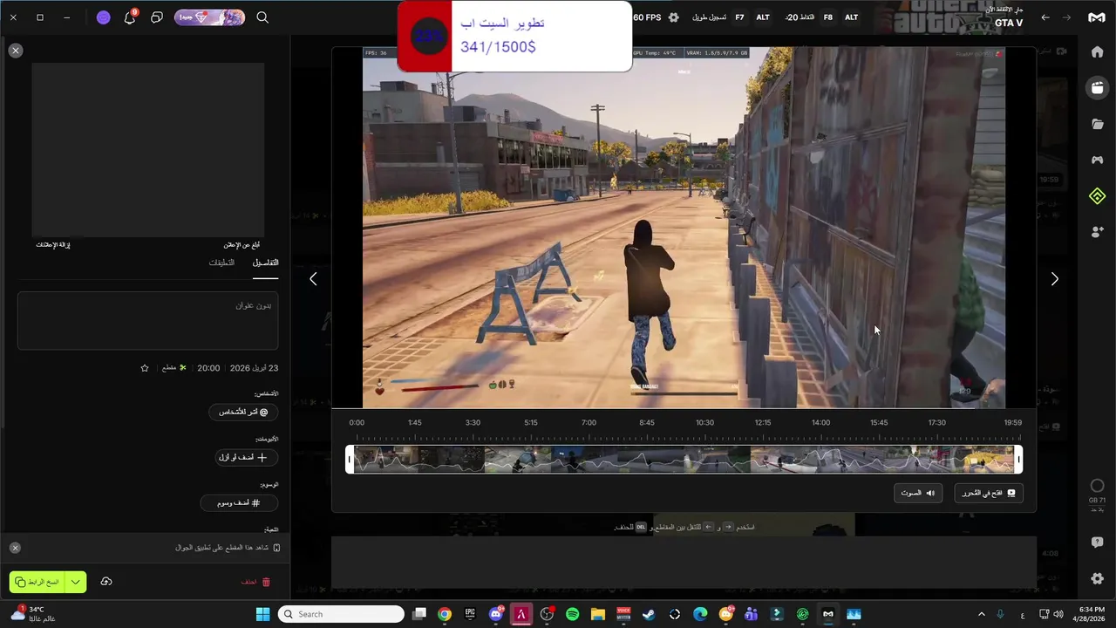This screenshot has height=628, width=1116.
Task: Click the mention people @ button
Action: pos(243,412)
